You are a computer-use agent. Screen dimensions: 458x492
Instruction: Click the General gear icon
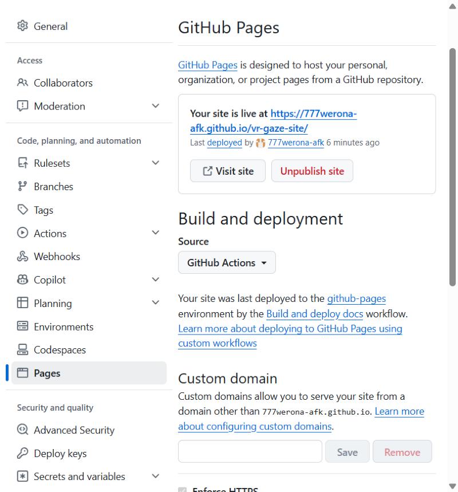(x=22, y=26)
